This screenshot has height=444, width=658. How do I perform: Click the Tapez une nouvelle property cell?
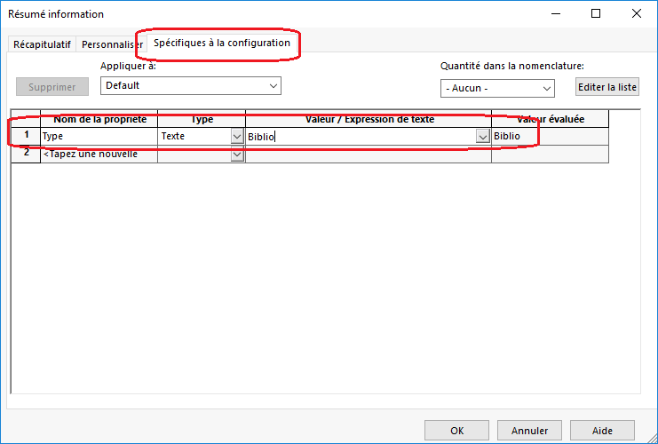coord(99,155)
